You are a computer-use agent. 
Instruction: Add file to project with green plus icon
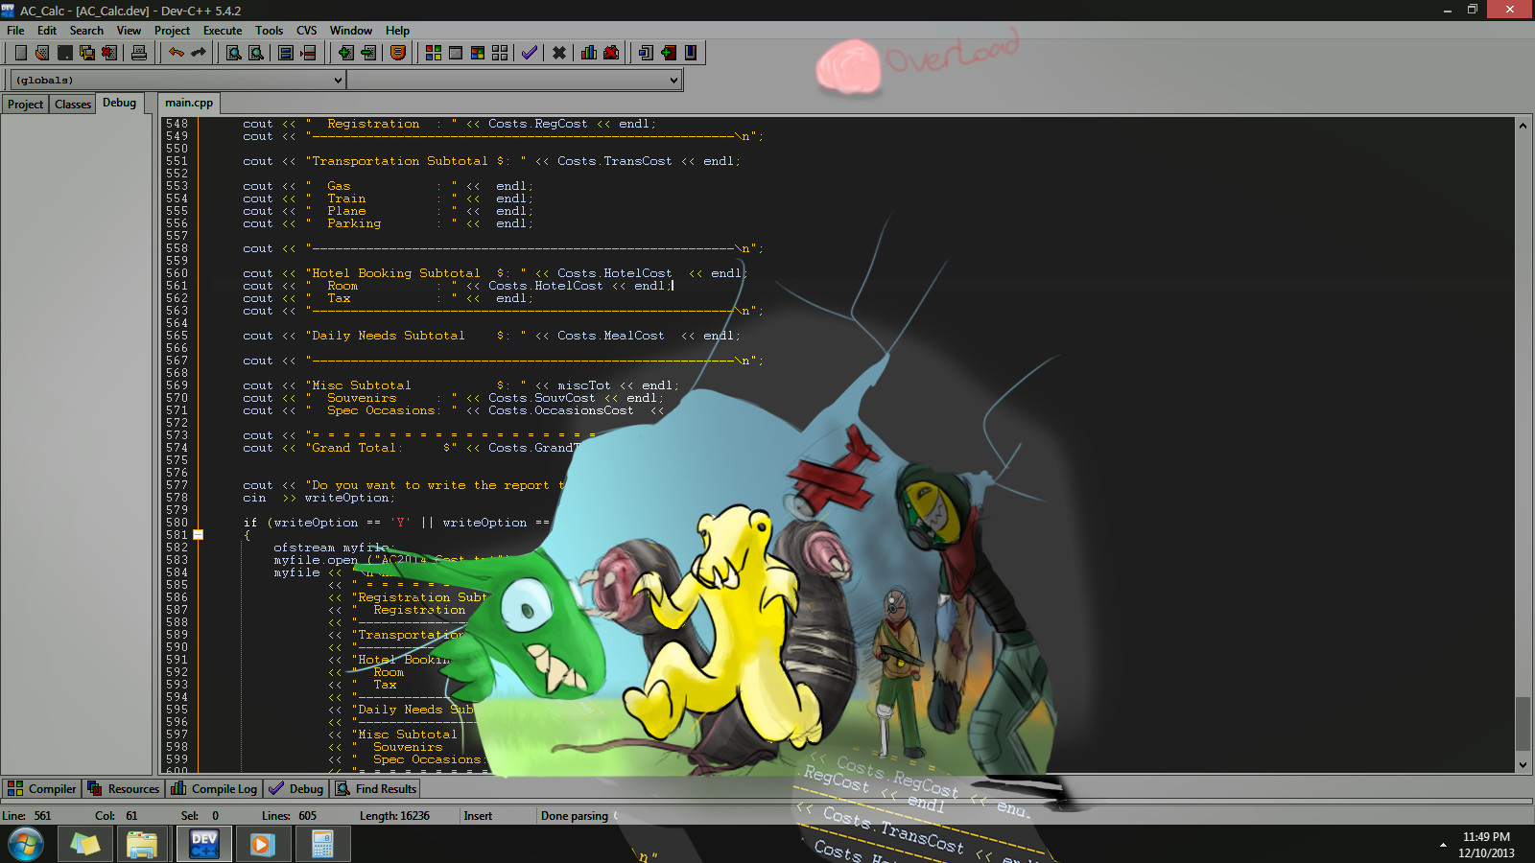[345, 53]
